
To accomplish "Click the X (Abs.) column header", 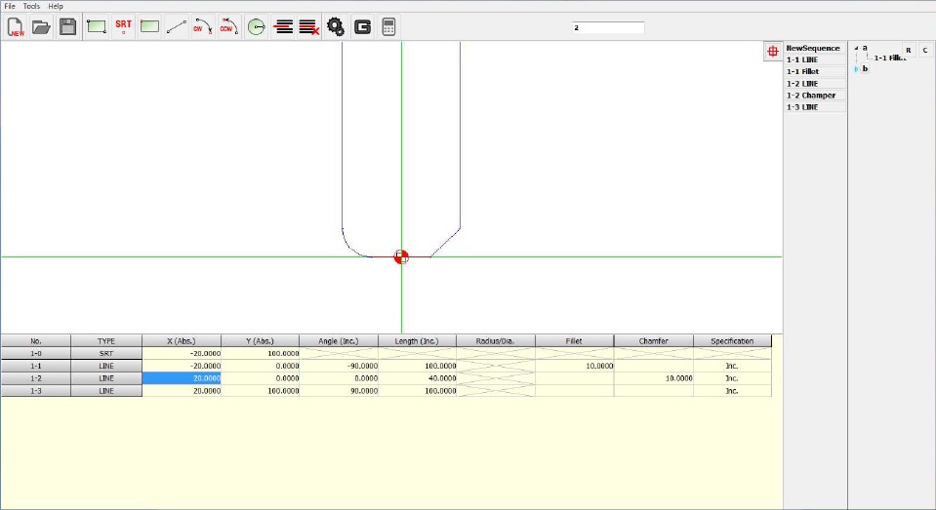I will tap(182, 341).
